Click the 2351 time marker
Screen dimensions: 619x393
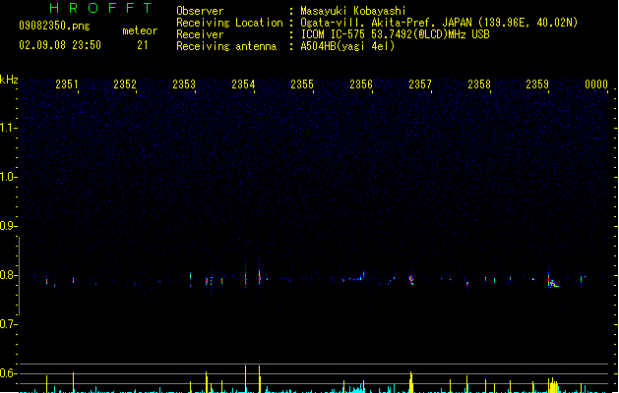point(66,84)
